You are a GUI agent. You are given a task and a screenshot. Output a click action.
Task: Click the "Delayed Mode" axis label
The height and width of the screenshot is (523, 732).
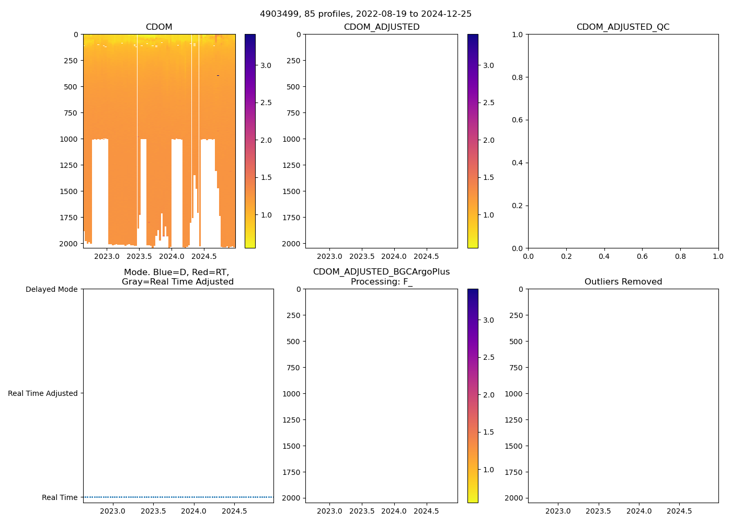pos(51,289)
